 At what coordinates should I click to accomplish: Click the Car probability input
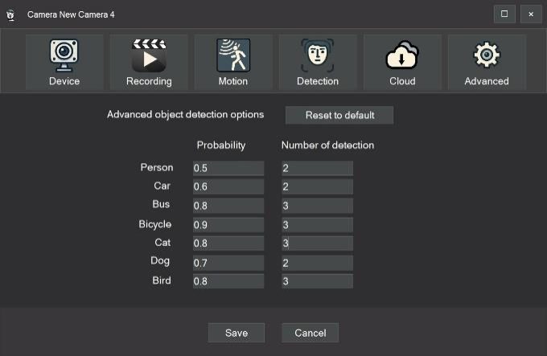coord(228,186)
